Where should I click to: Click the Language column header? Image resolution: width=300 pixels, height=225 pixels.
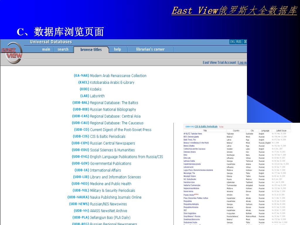click(x=265, y=130)
